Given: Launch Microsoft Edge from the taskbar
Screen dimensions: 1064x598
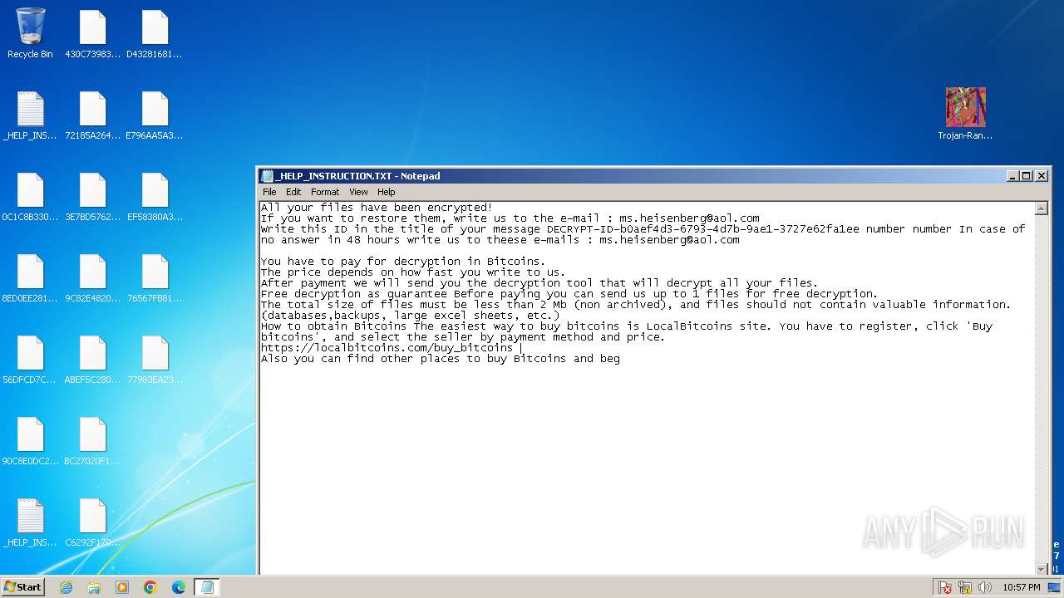Looking at the screenshot, I should coord(179,587).
